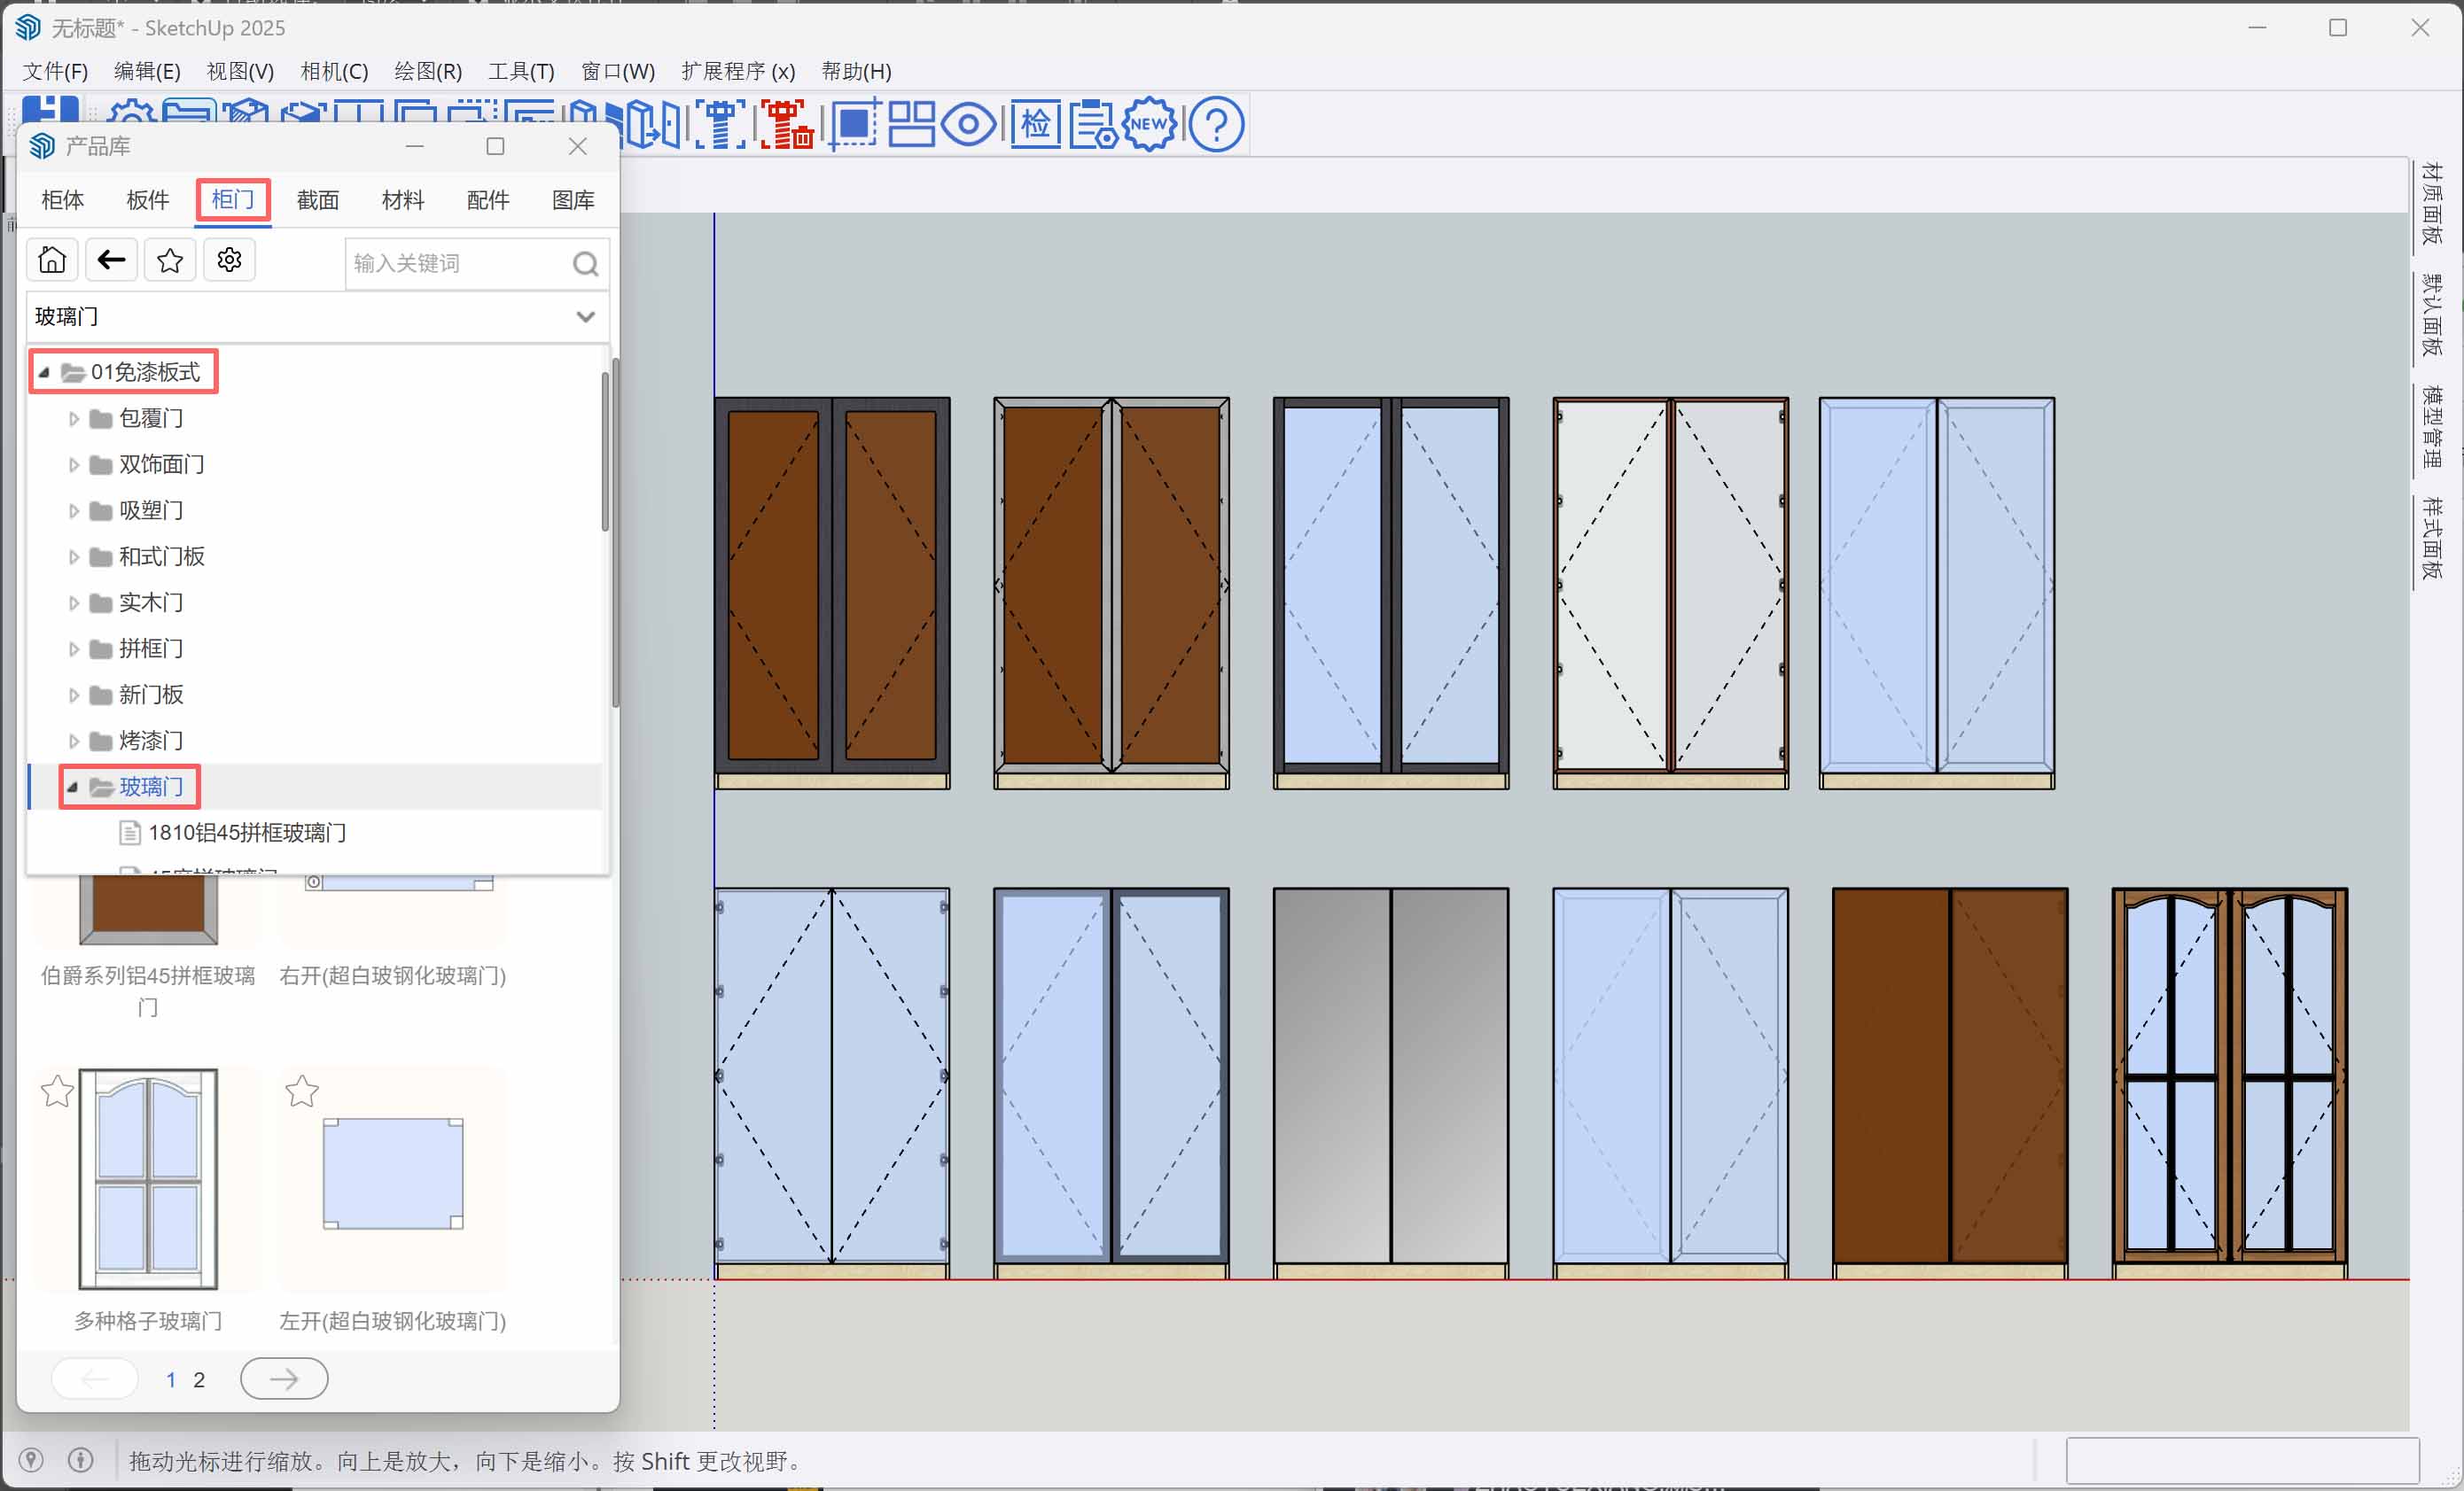Screen dimensions: 2464x1491
Task: Switch to the 材料 tab
Action: point(402,200)
